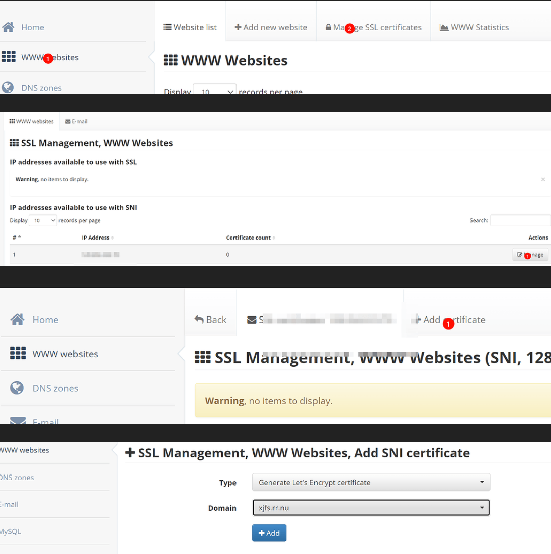Click the list icon on Website list tab
Screen dimensions: 551x554
coord(168,27)
